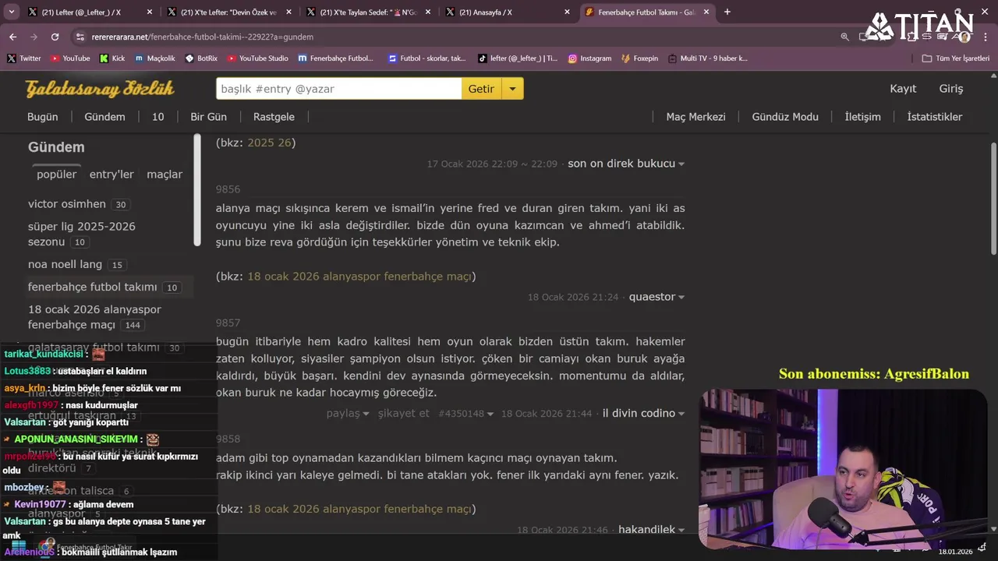Open the Multi TV bookmark
Viewport: 998px width, 561px height.
tap(707, 58)
